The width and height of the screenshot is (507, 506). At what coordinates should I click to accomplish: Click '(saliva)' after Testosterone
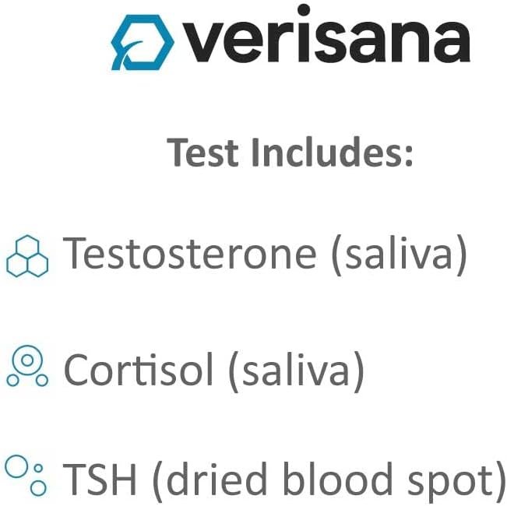point(399,255)
